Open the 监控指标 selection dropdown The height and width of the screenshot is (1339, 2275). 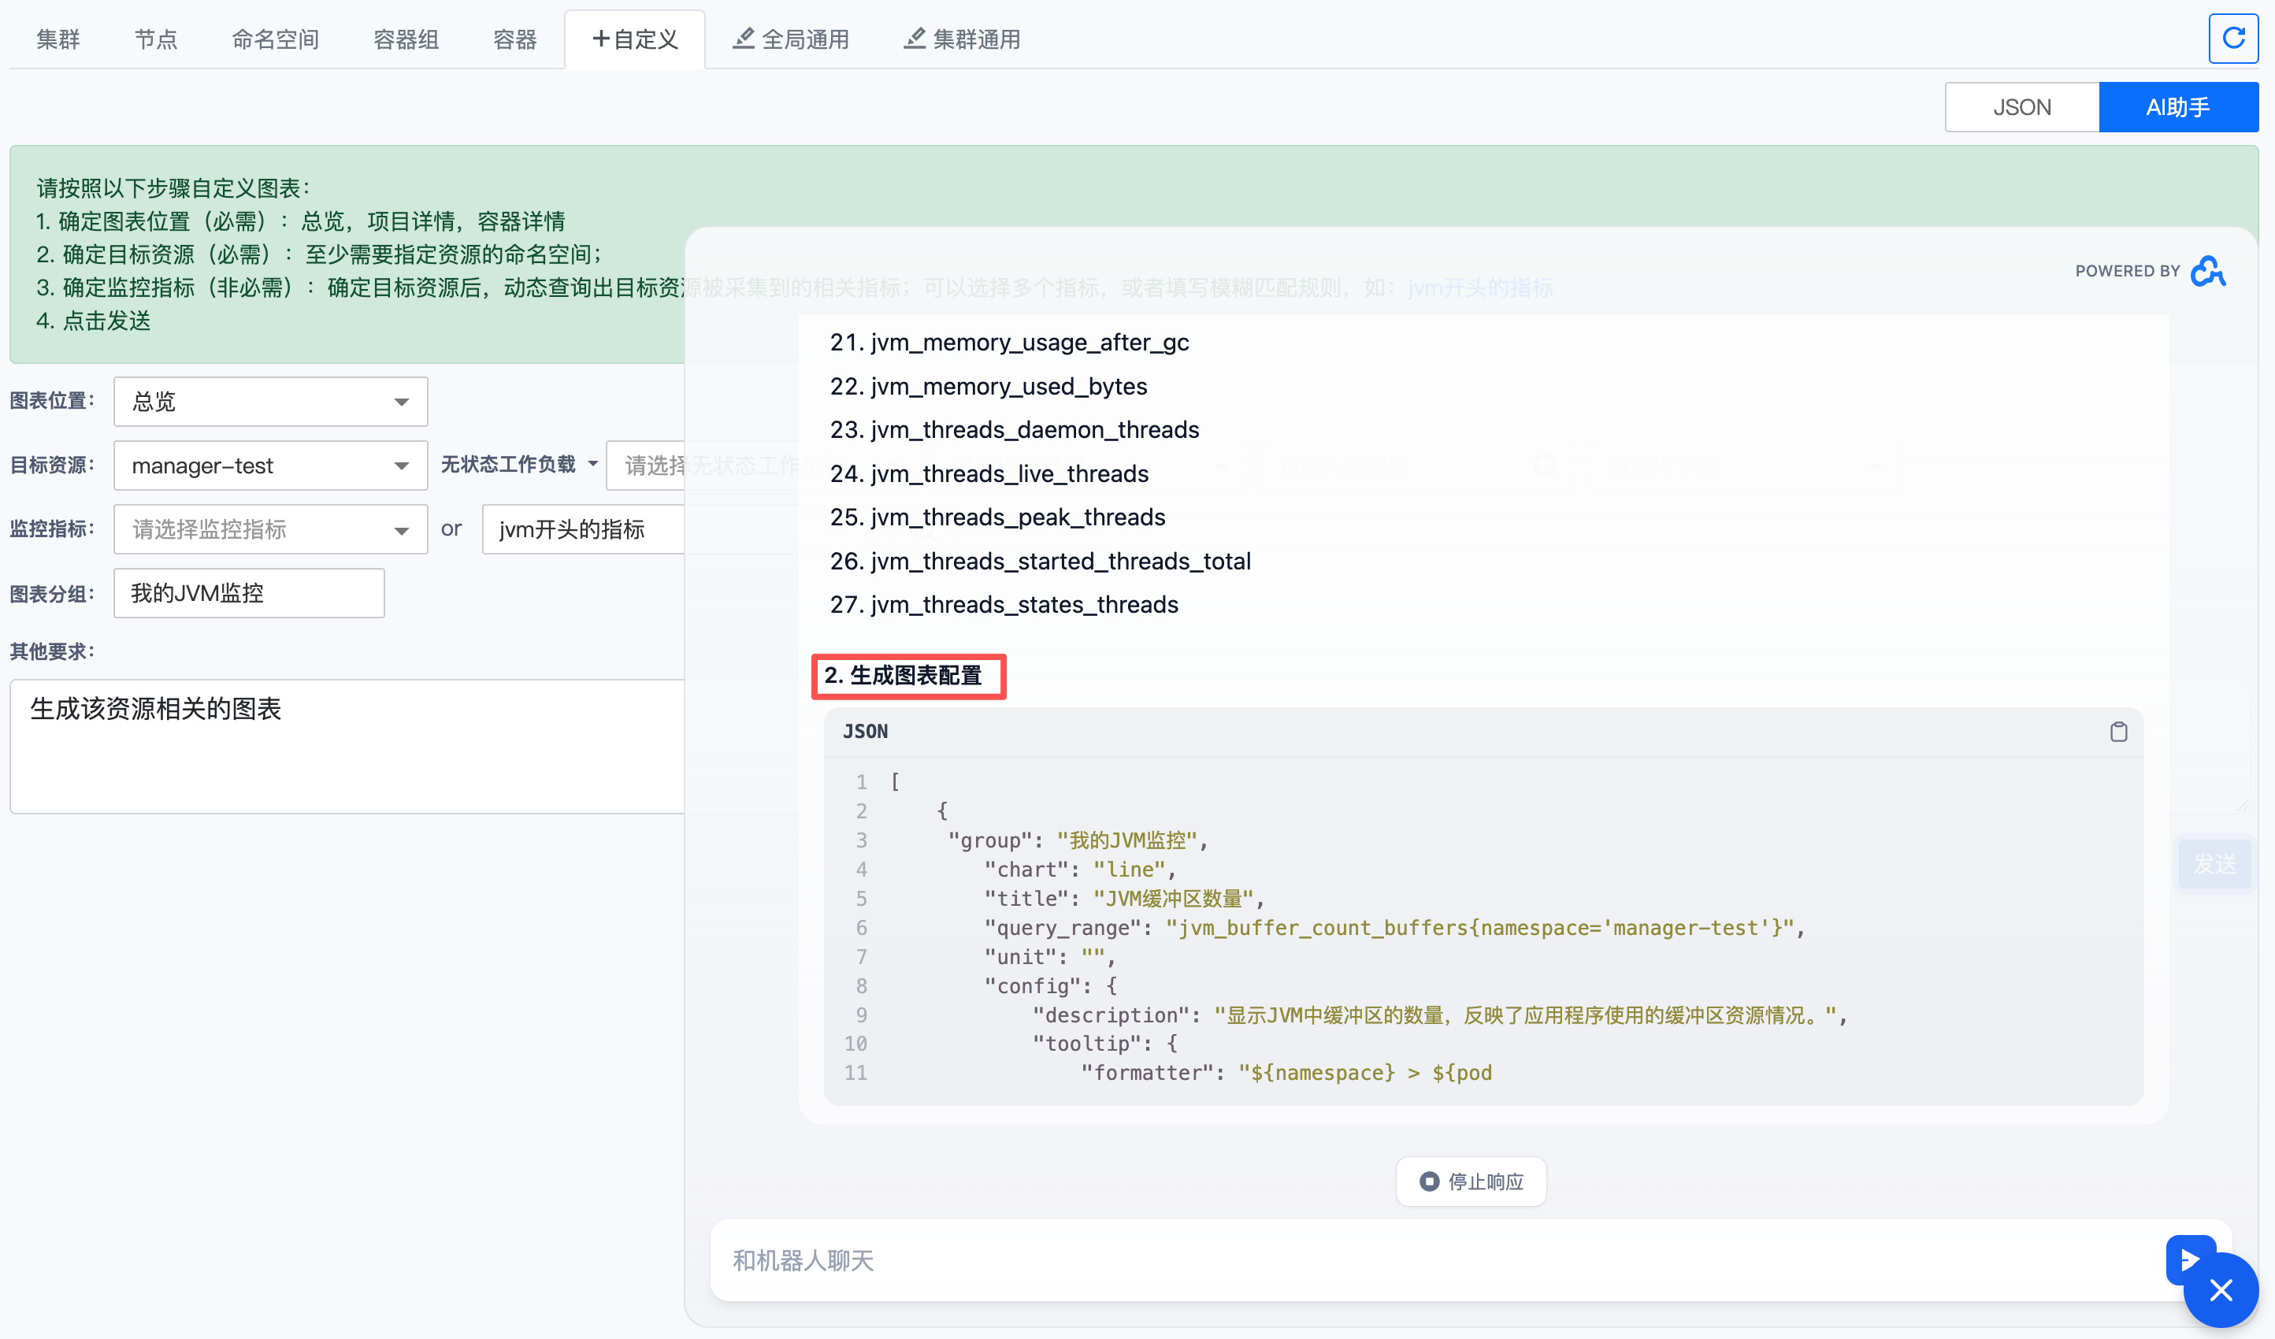tap(270, 529)
